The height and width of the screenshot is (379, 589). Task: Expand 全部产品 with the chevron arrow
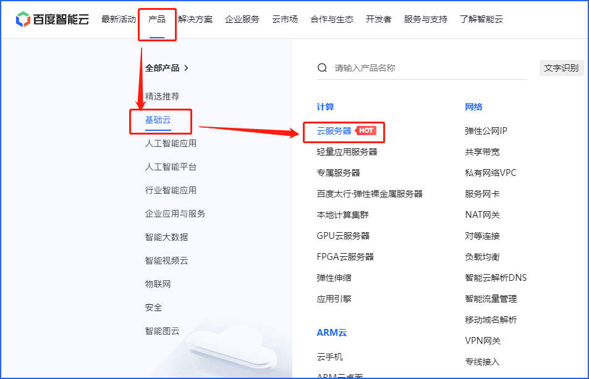click(186, 69)
